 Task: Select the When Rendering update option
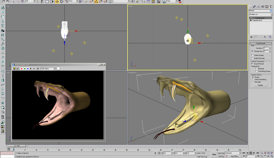(253, 80)
